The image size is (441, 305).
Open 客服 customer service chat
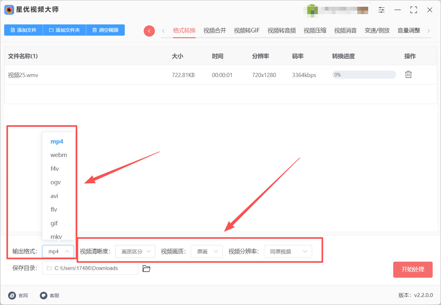(x=50, y=295)
